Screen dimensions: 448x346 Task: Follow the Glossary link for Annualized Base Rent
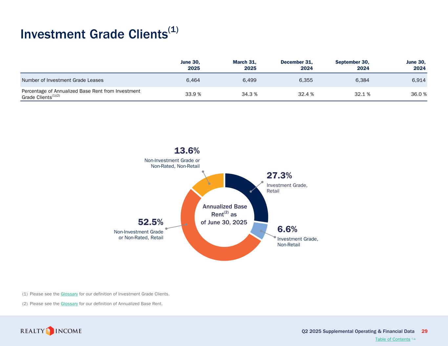[x=69, y=304]
